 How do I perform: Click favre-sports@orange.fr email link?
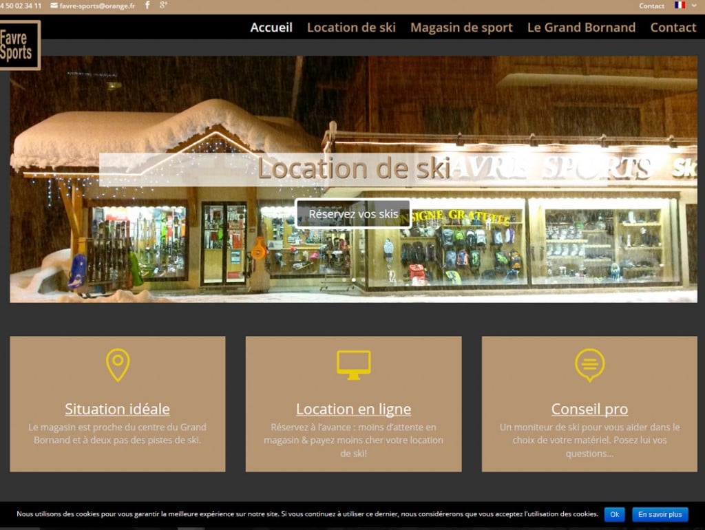point(97,6)
